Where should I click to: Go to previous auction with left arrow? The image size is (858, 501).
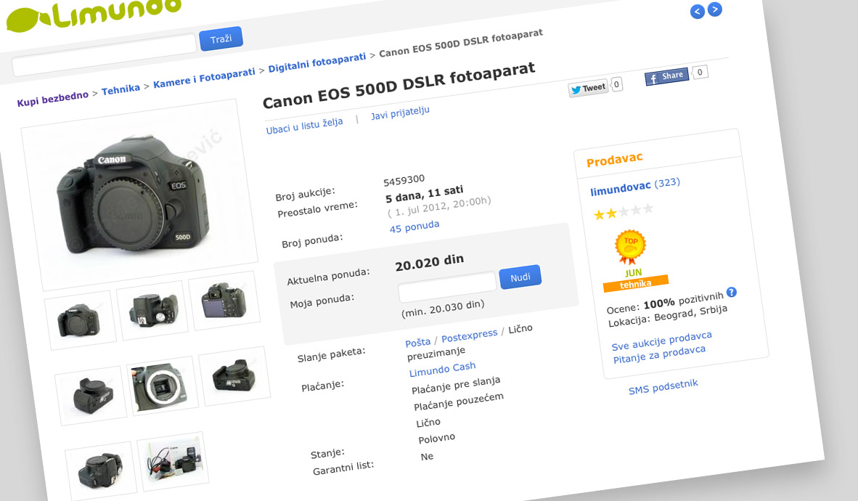(698, 11)
